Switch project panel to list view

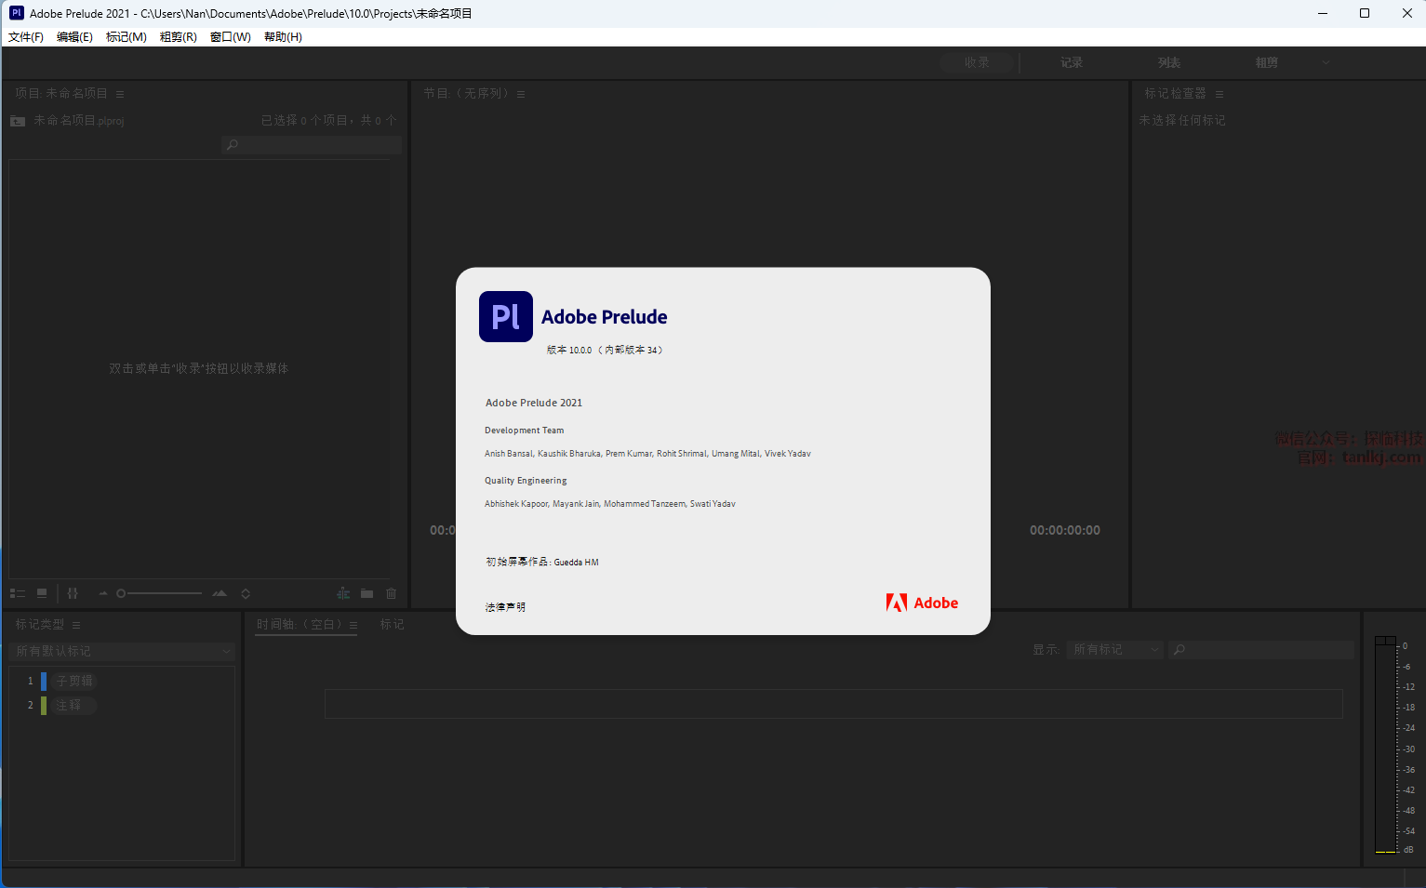17,593
